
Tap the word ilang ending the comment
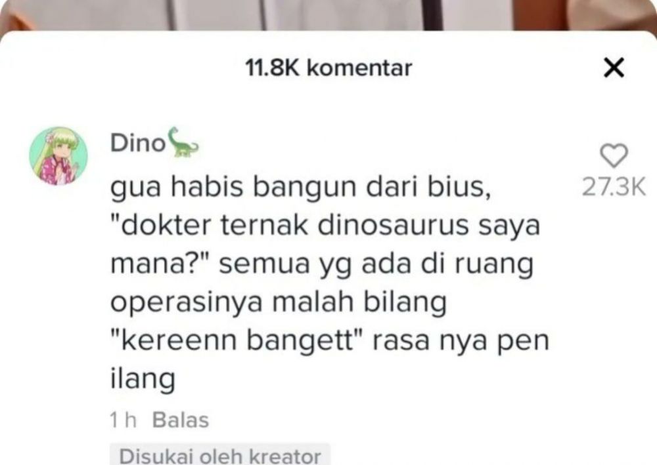click(143, 379)
